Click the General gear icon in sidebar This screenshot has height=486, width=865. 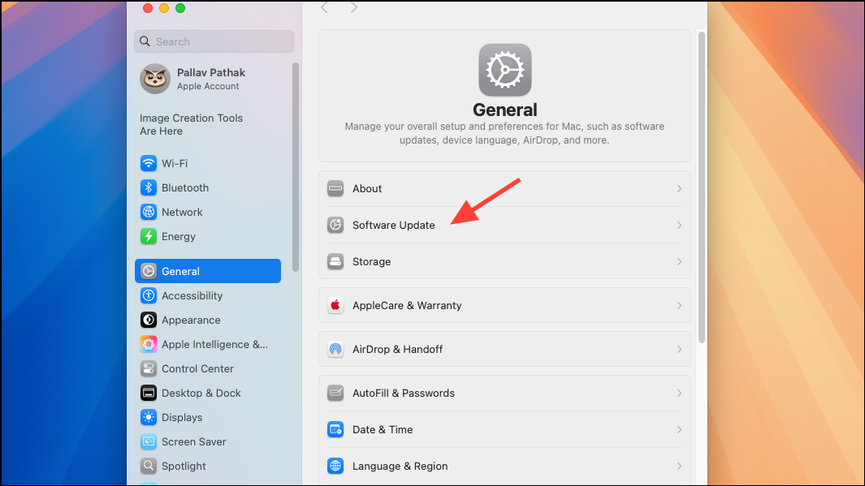coord(149,271)
